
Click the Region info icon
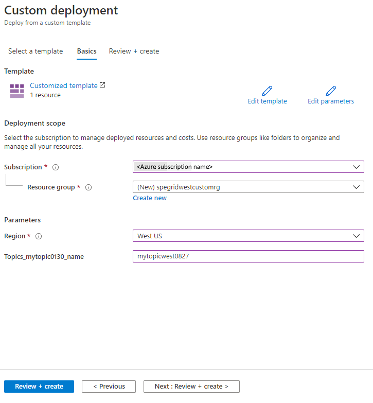click(39, 236)
